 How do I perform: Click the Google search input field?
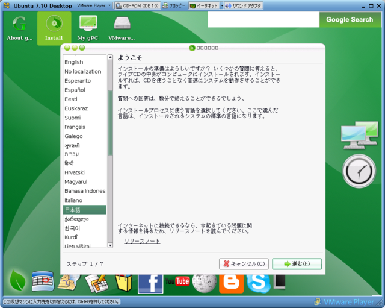pos(263,19)
